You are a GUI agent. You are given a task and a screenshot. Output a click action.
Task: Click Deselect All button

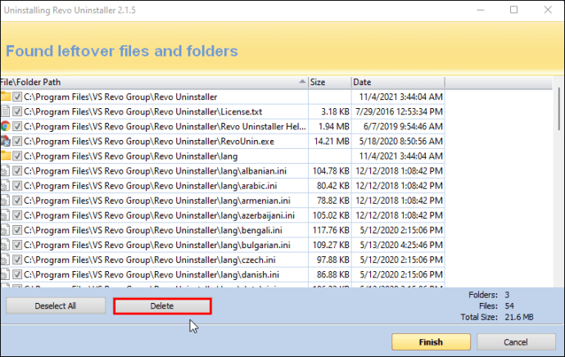pos(56,306)
